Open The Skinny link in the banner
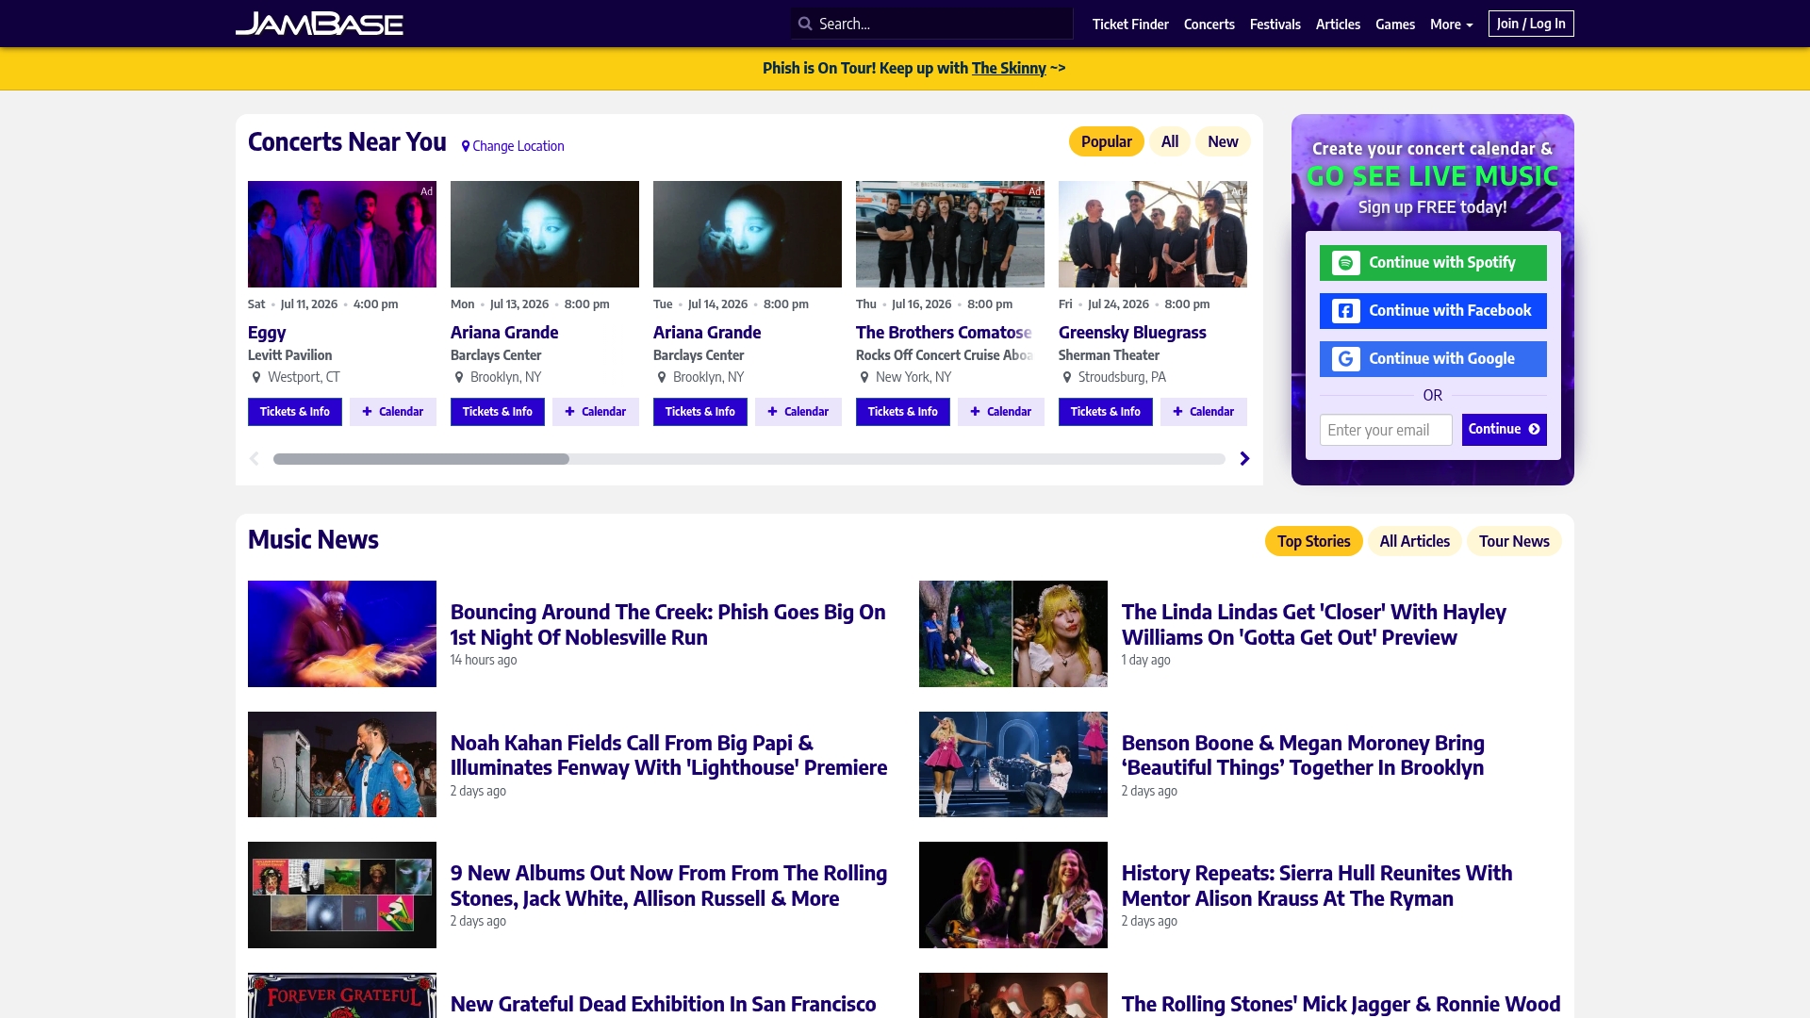The height and width of the screenshot is (1018, 1810). [x=1009, y=68]
